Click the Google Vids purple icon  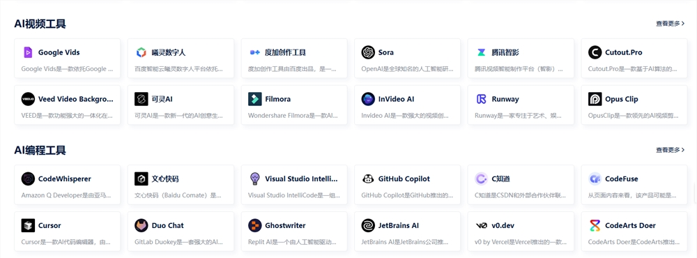[x=28, y=52]
